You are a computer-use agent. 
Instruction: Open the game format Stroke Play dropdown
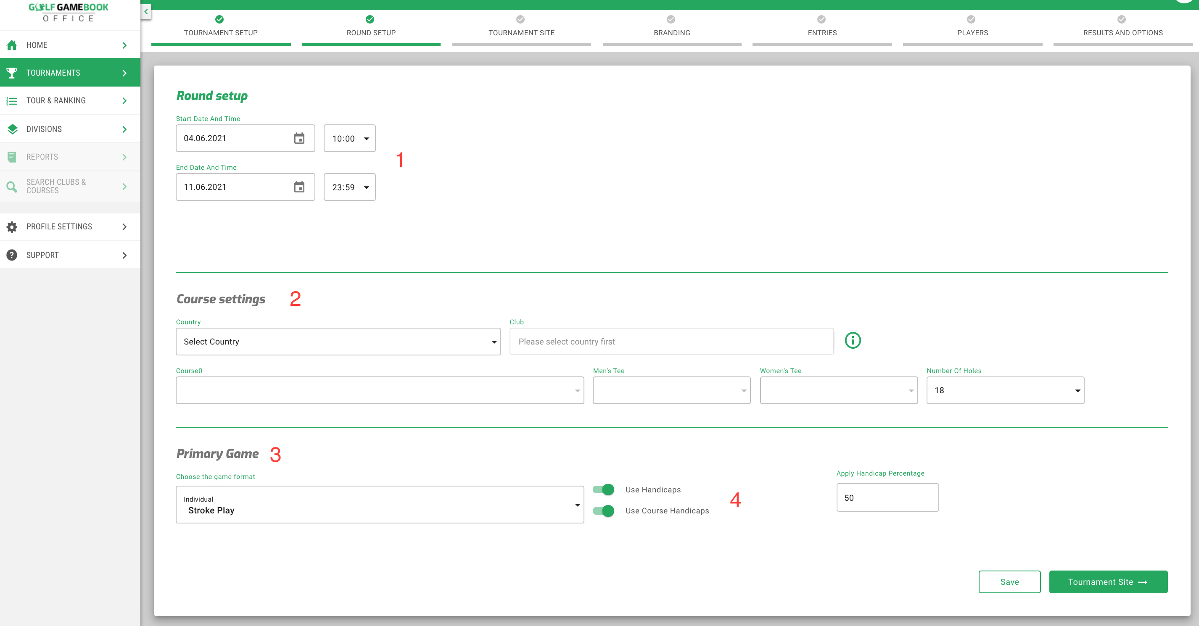click(x=380, y=505)
